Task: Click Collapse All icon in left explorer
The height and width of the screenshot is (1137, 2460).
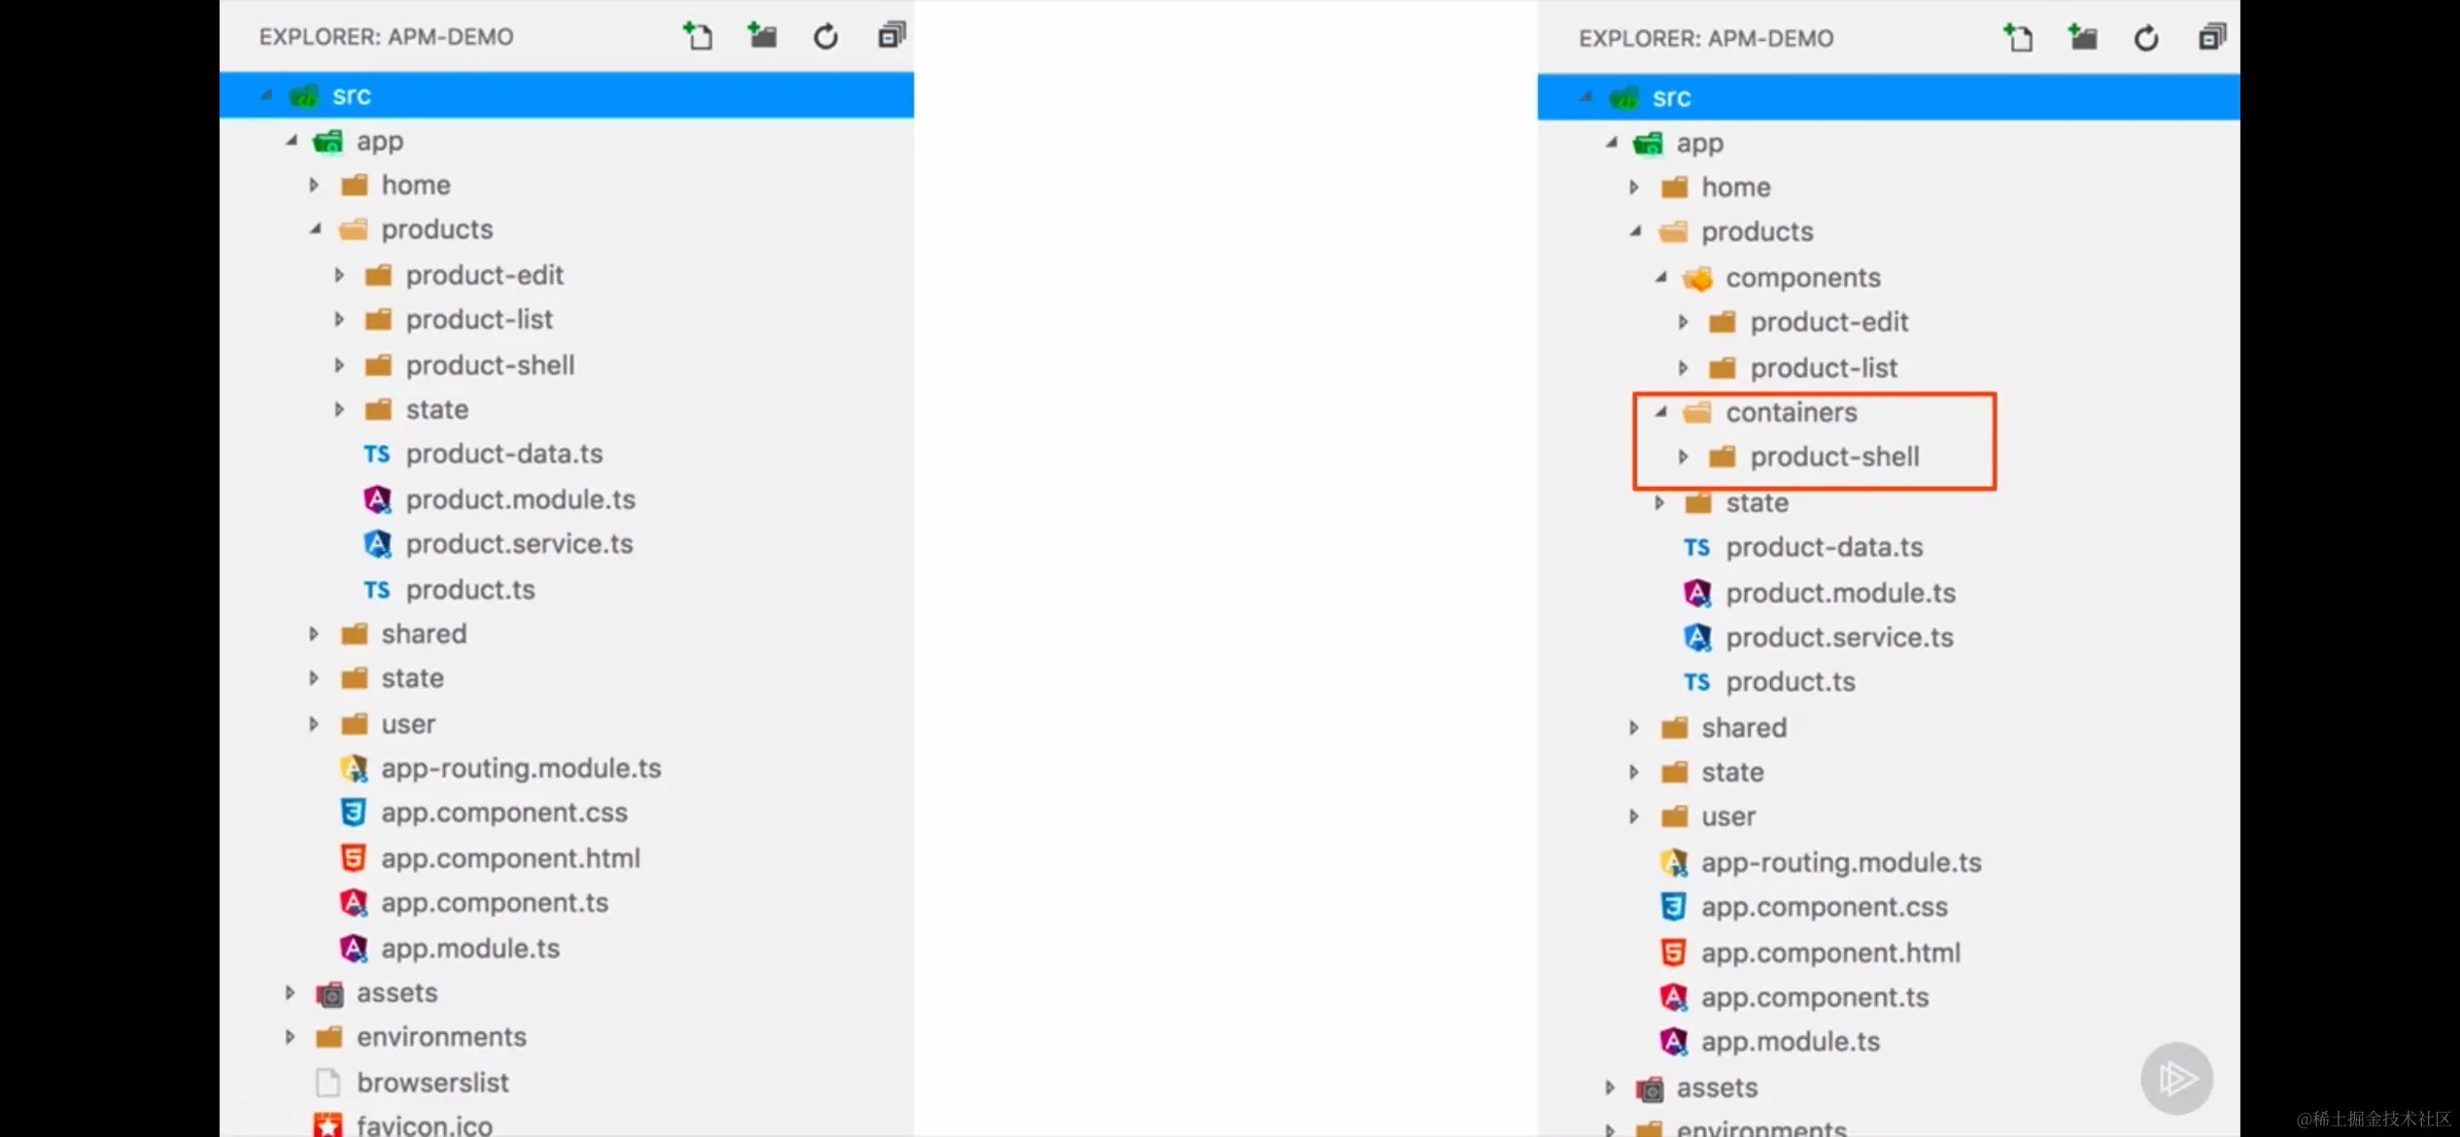Action: tap(891, 37)
